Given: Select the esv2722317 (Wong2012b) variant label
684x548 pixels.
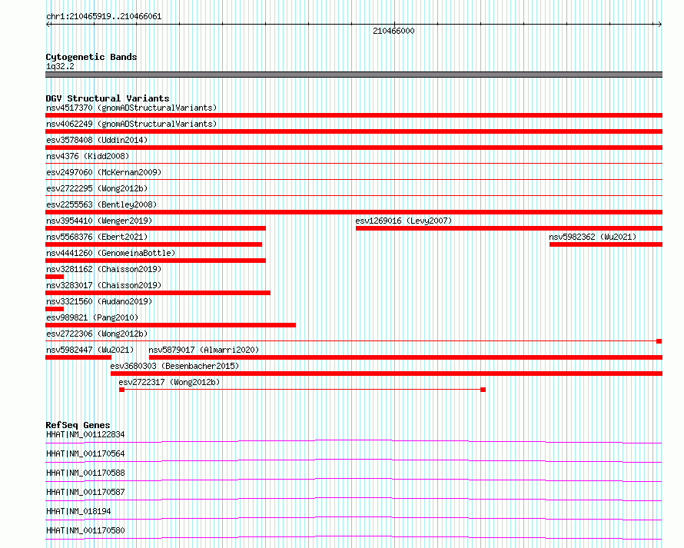Looking at the screenshot, I should click(169, 382).
